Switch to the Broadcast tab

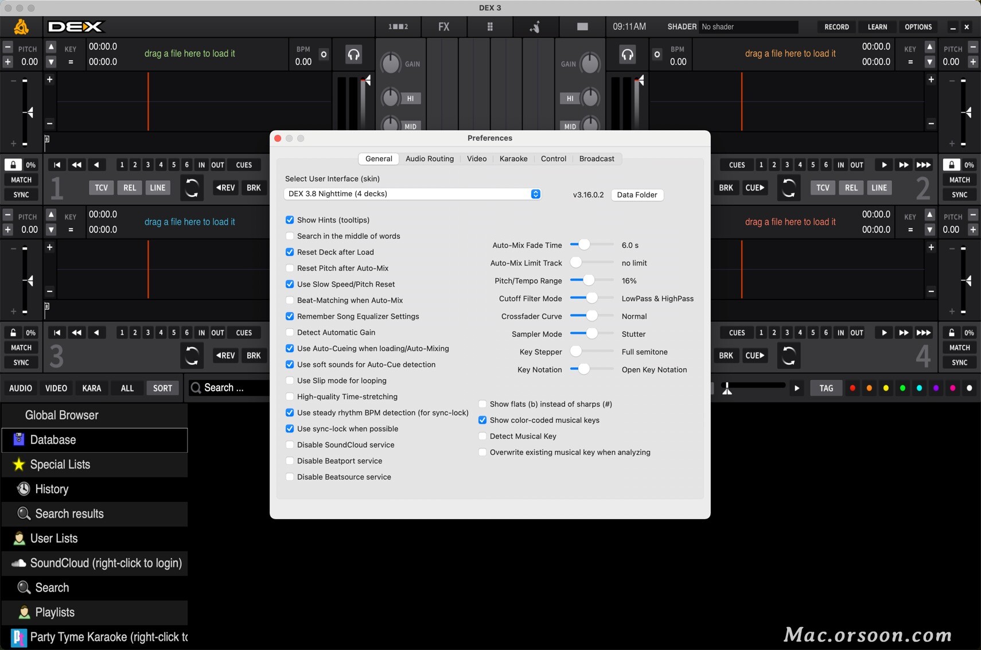tap(597, 159)
